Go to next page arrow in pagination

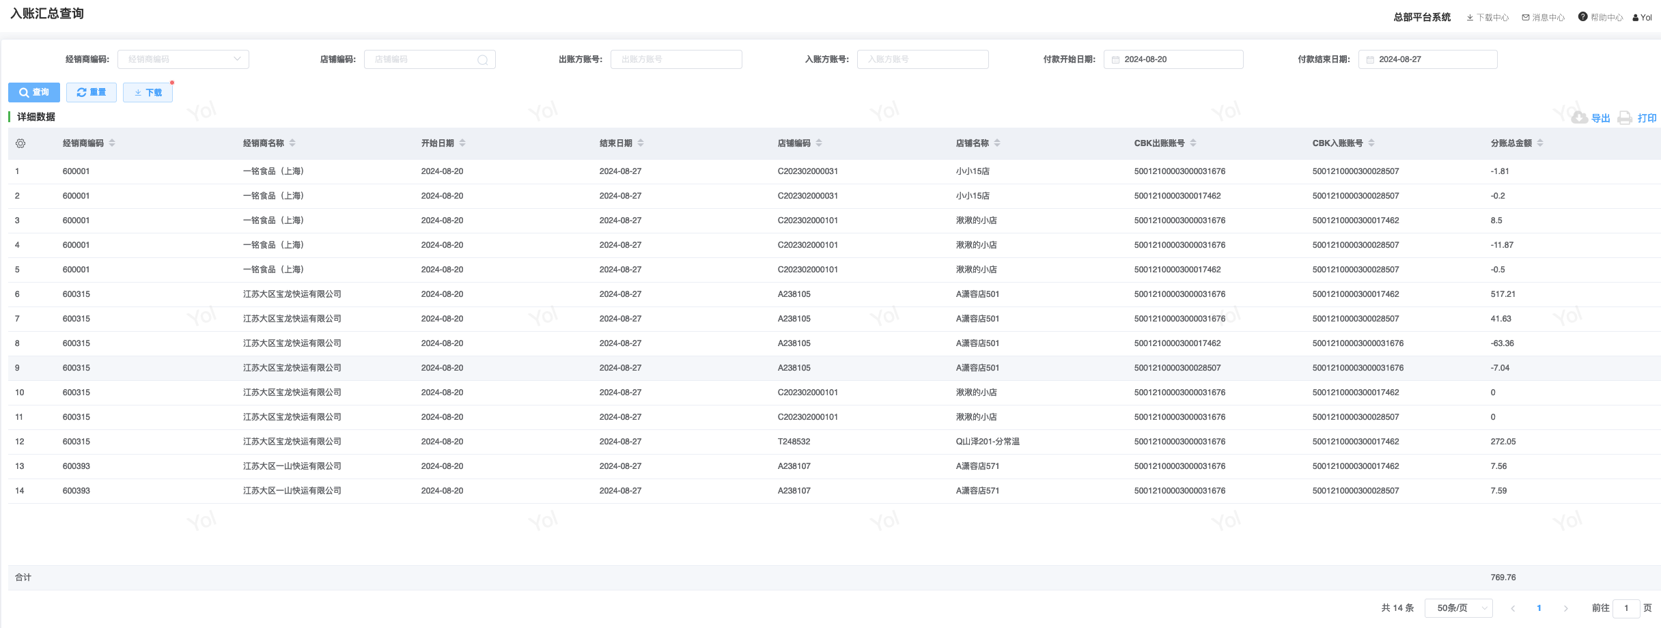pyautogui.click(x=1565, y=608)
